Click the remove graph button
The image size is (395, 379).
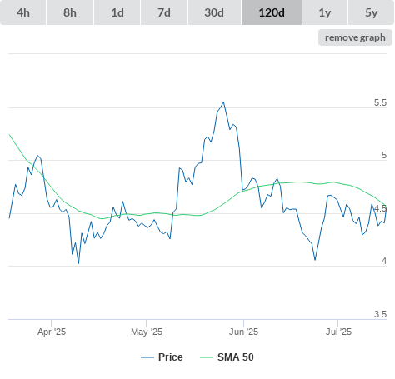(x=355, y=37)
